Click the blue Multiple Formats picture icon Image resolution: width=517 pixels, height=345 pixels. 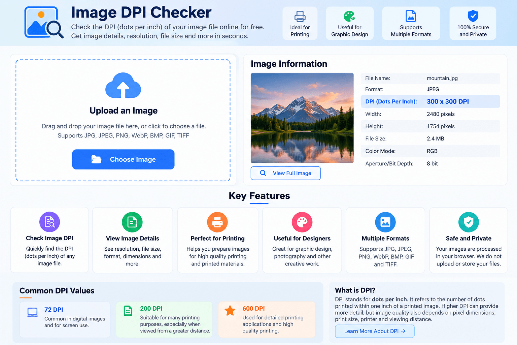[x=385, y=222]
